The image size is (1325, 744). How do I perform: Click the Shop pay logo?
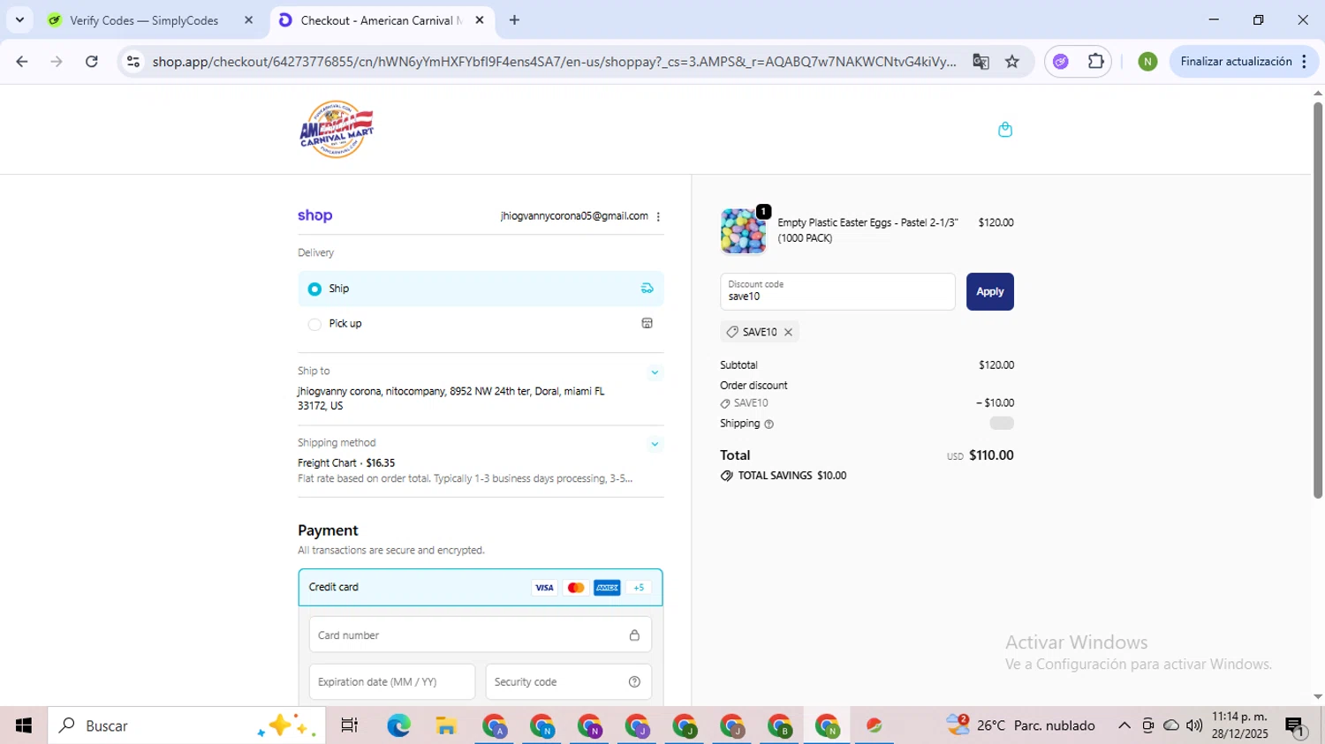[315, 215]
